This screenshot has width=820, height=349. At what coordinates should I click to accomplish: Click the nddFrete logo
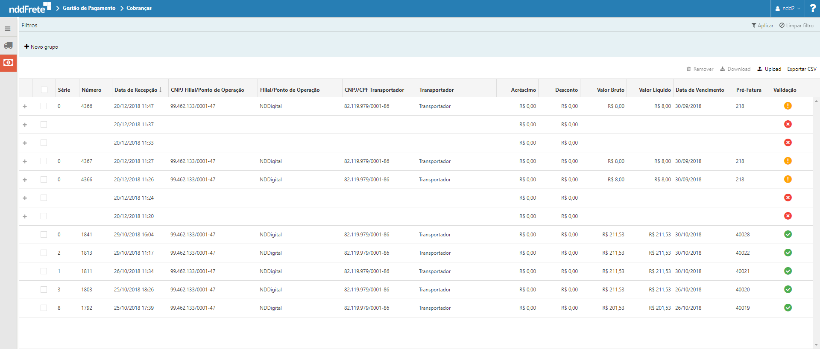(x=29, y=8)
